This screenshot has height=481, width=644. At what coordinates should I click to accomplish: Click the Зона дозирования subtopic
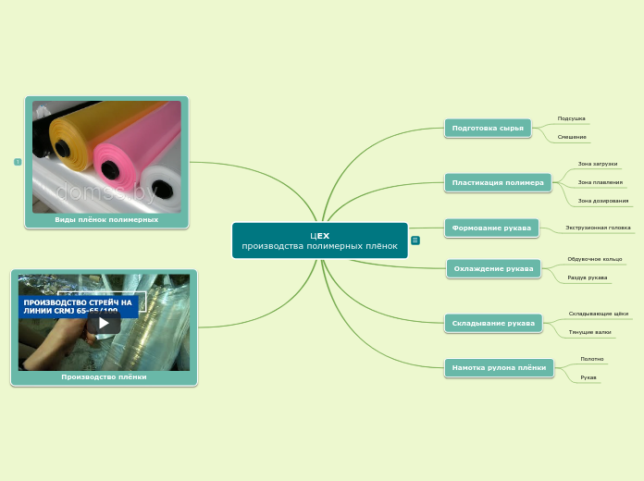(603, 201)
